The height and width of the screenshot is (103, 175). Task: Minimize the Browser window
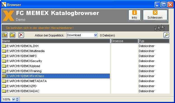pyautogui.click(x=157, y=5)
